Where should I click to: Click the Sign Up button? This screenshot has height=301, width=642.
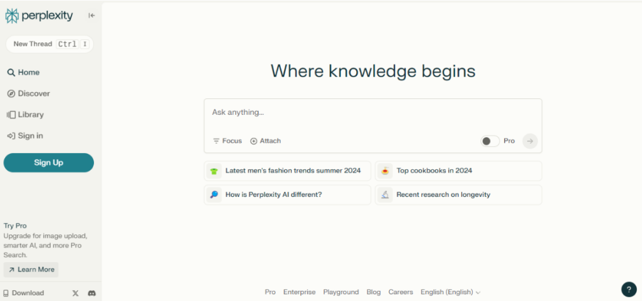click(x=49, y=162)
